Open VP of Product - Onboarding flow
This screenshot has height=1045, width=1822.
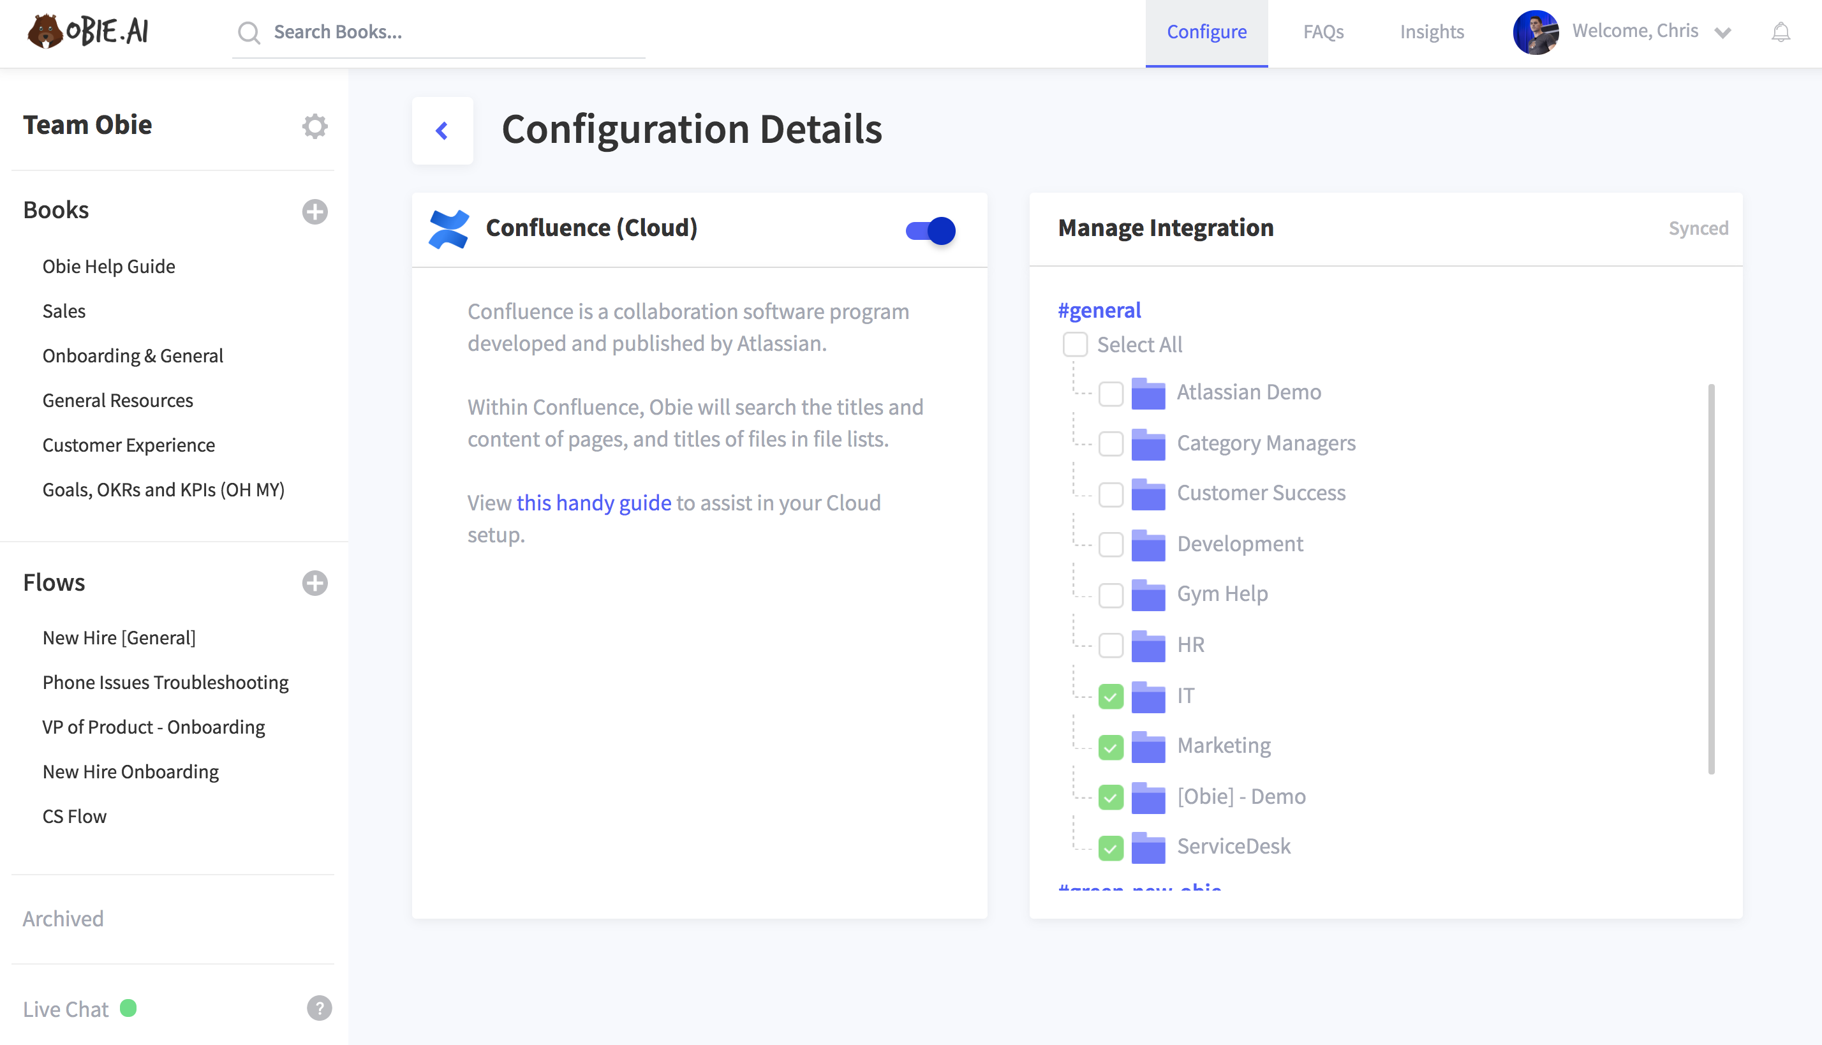[154, 727]
